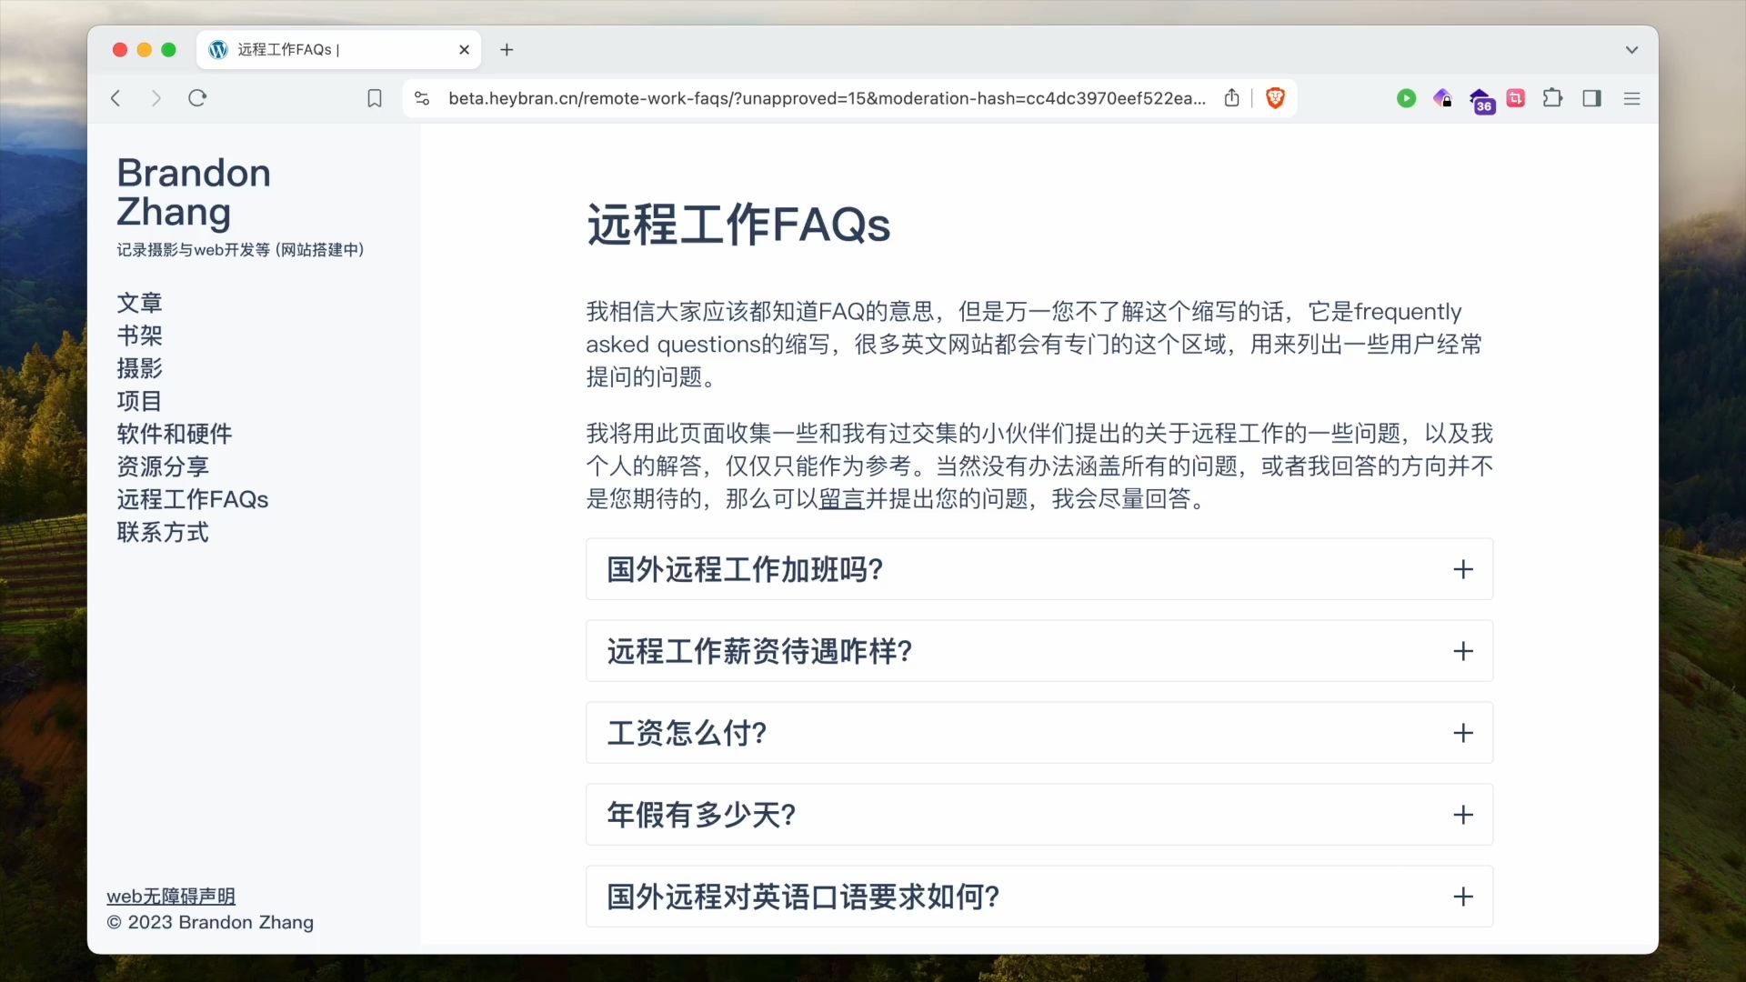The height and width of the screenshot is (982, 1746).
Task: Minimize the browser with the yellow button
Action: [x=144, y=50]
